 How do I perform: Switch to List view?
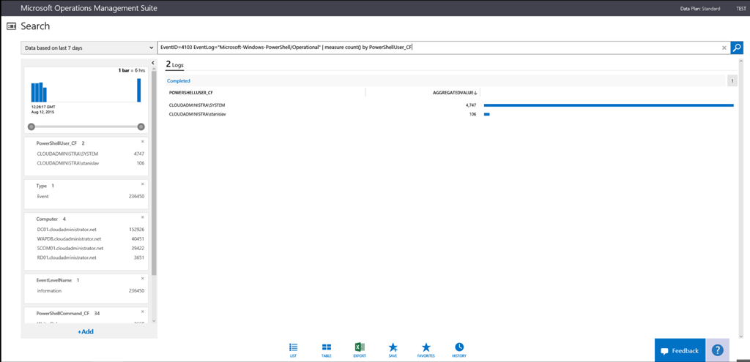click(x=294, y=350)
